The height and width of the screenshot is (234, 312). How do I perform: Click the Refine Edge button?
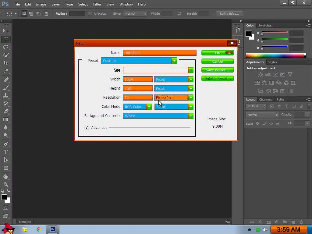[x=229, y=13]
